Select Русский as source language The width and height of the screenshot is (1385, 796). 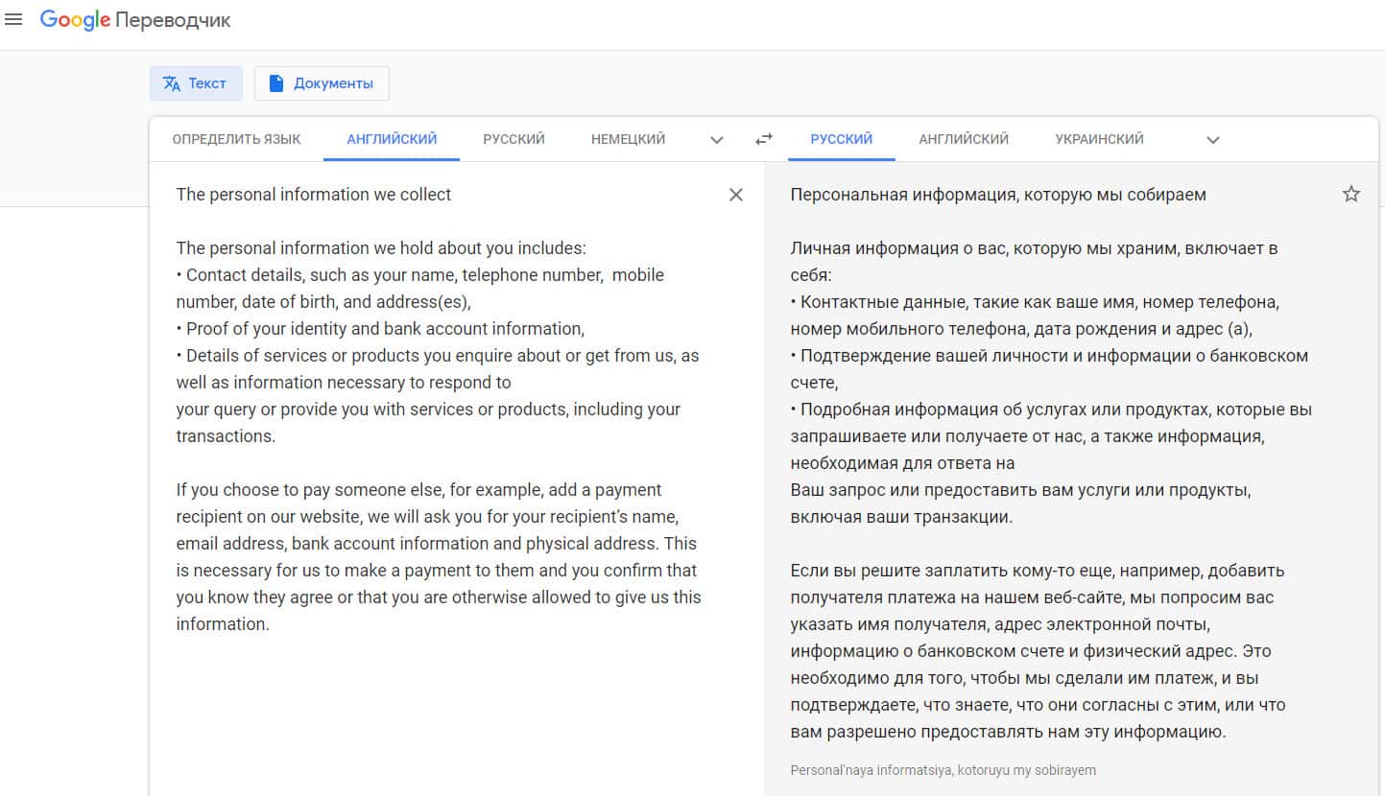click(x=513, y=139)
